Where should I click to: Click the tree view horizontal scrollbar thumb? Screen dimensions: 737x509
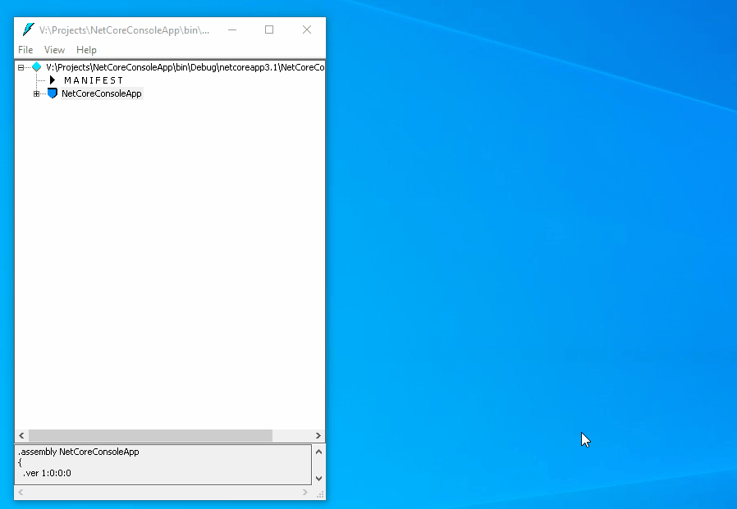click(149, 436)
